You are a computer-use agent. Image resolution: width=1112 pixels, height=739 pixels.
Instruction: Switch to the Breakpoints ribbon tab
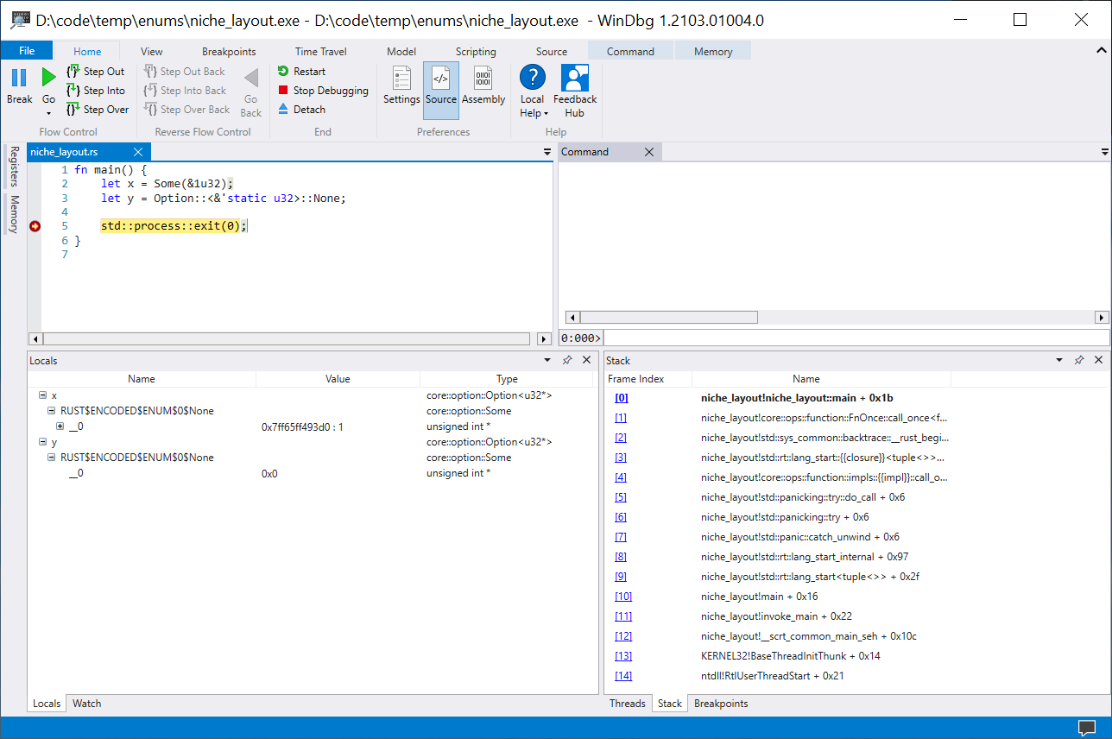pos(229,52)
